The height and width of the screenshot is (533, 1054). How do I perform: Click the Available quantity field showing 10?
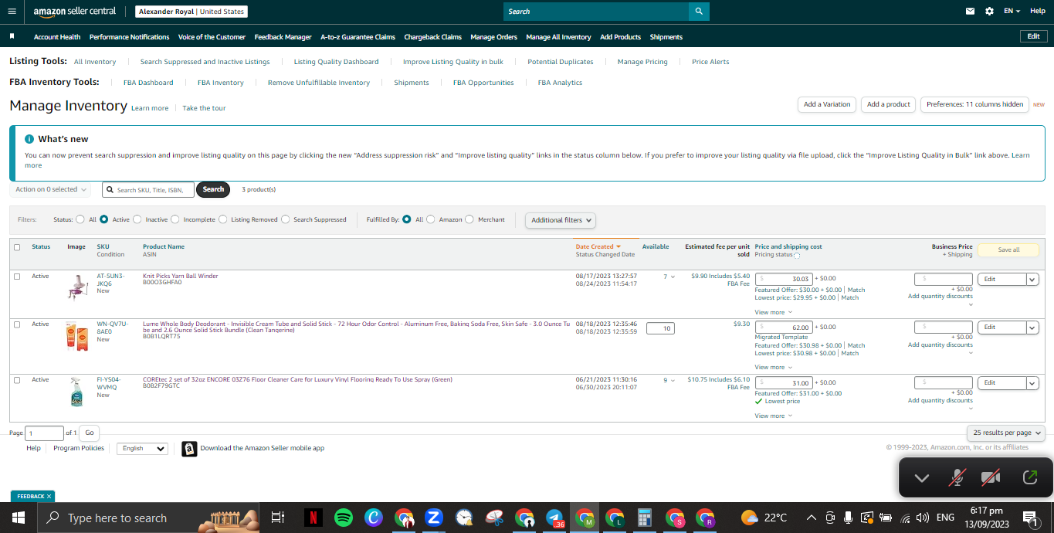click(660, 328)
